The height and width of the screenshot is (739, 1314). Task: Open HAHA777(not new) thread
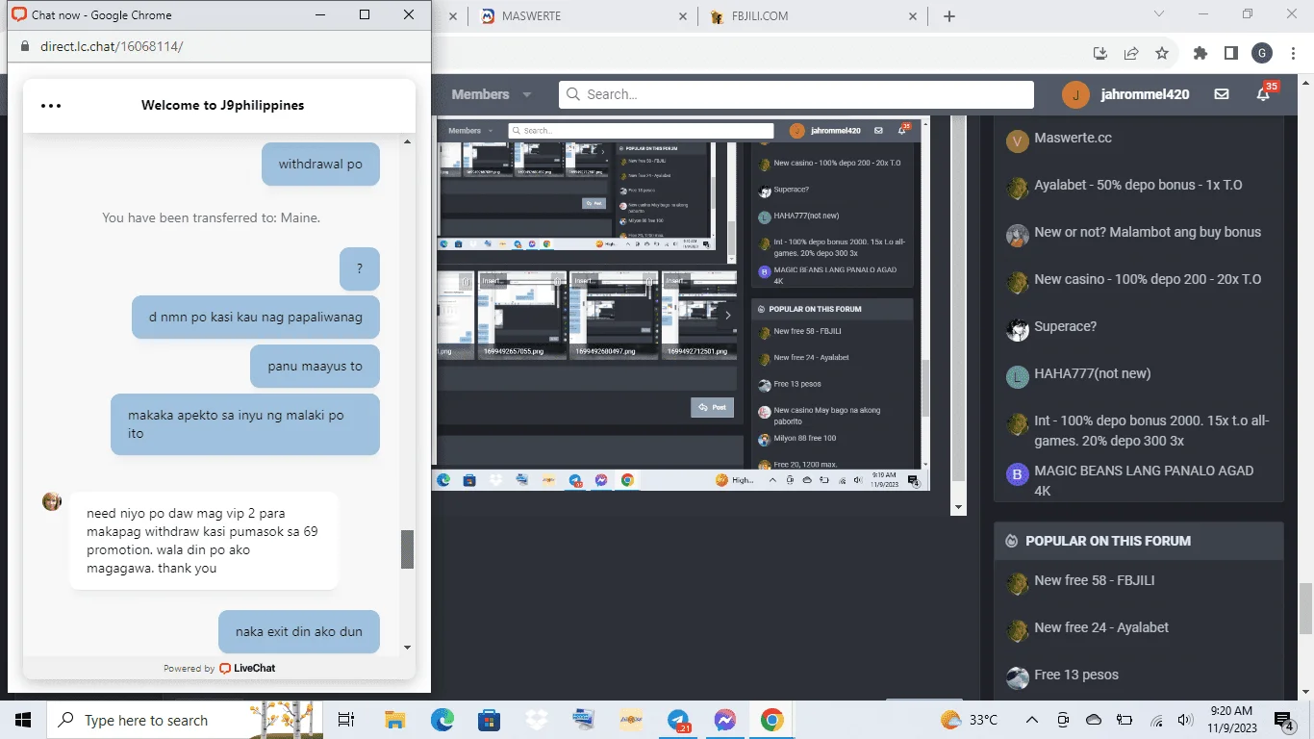[1092, 373]
